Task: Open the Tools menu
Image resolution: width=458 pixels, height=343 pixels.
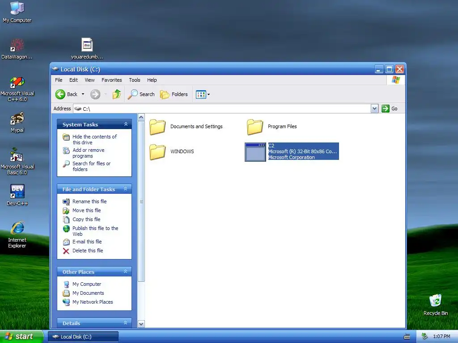Action: (x=134, y=80)
